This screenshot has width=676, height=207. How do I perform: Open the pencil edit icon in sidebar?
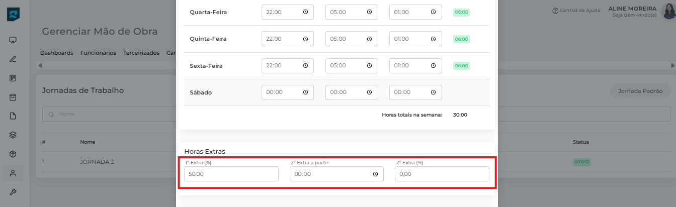[14, 59]
